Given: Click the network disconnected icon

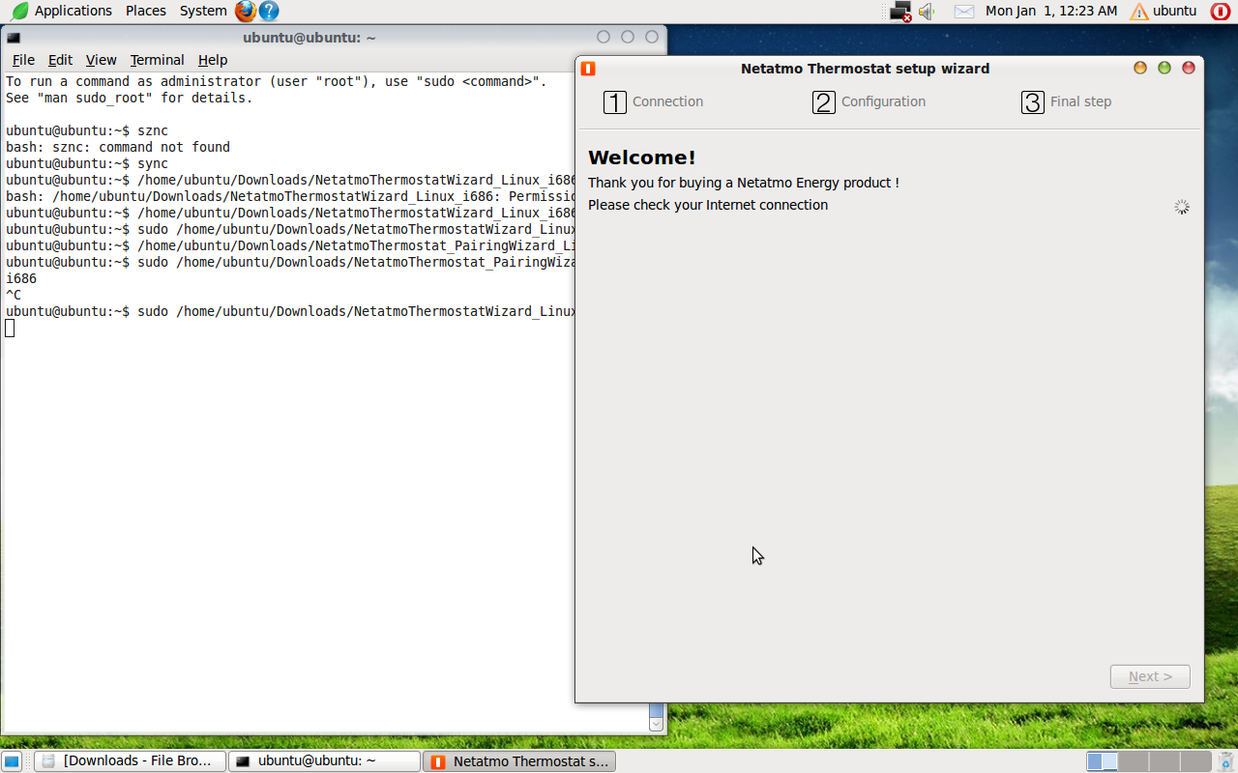Looking at the screenshot, I should point(900,12).
